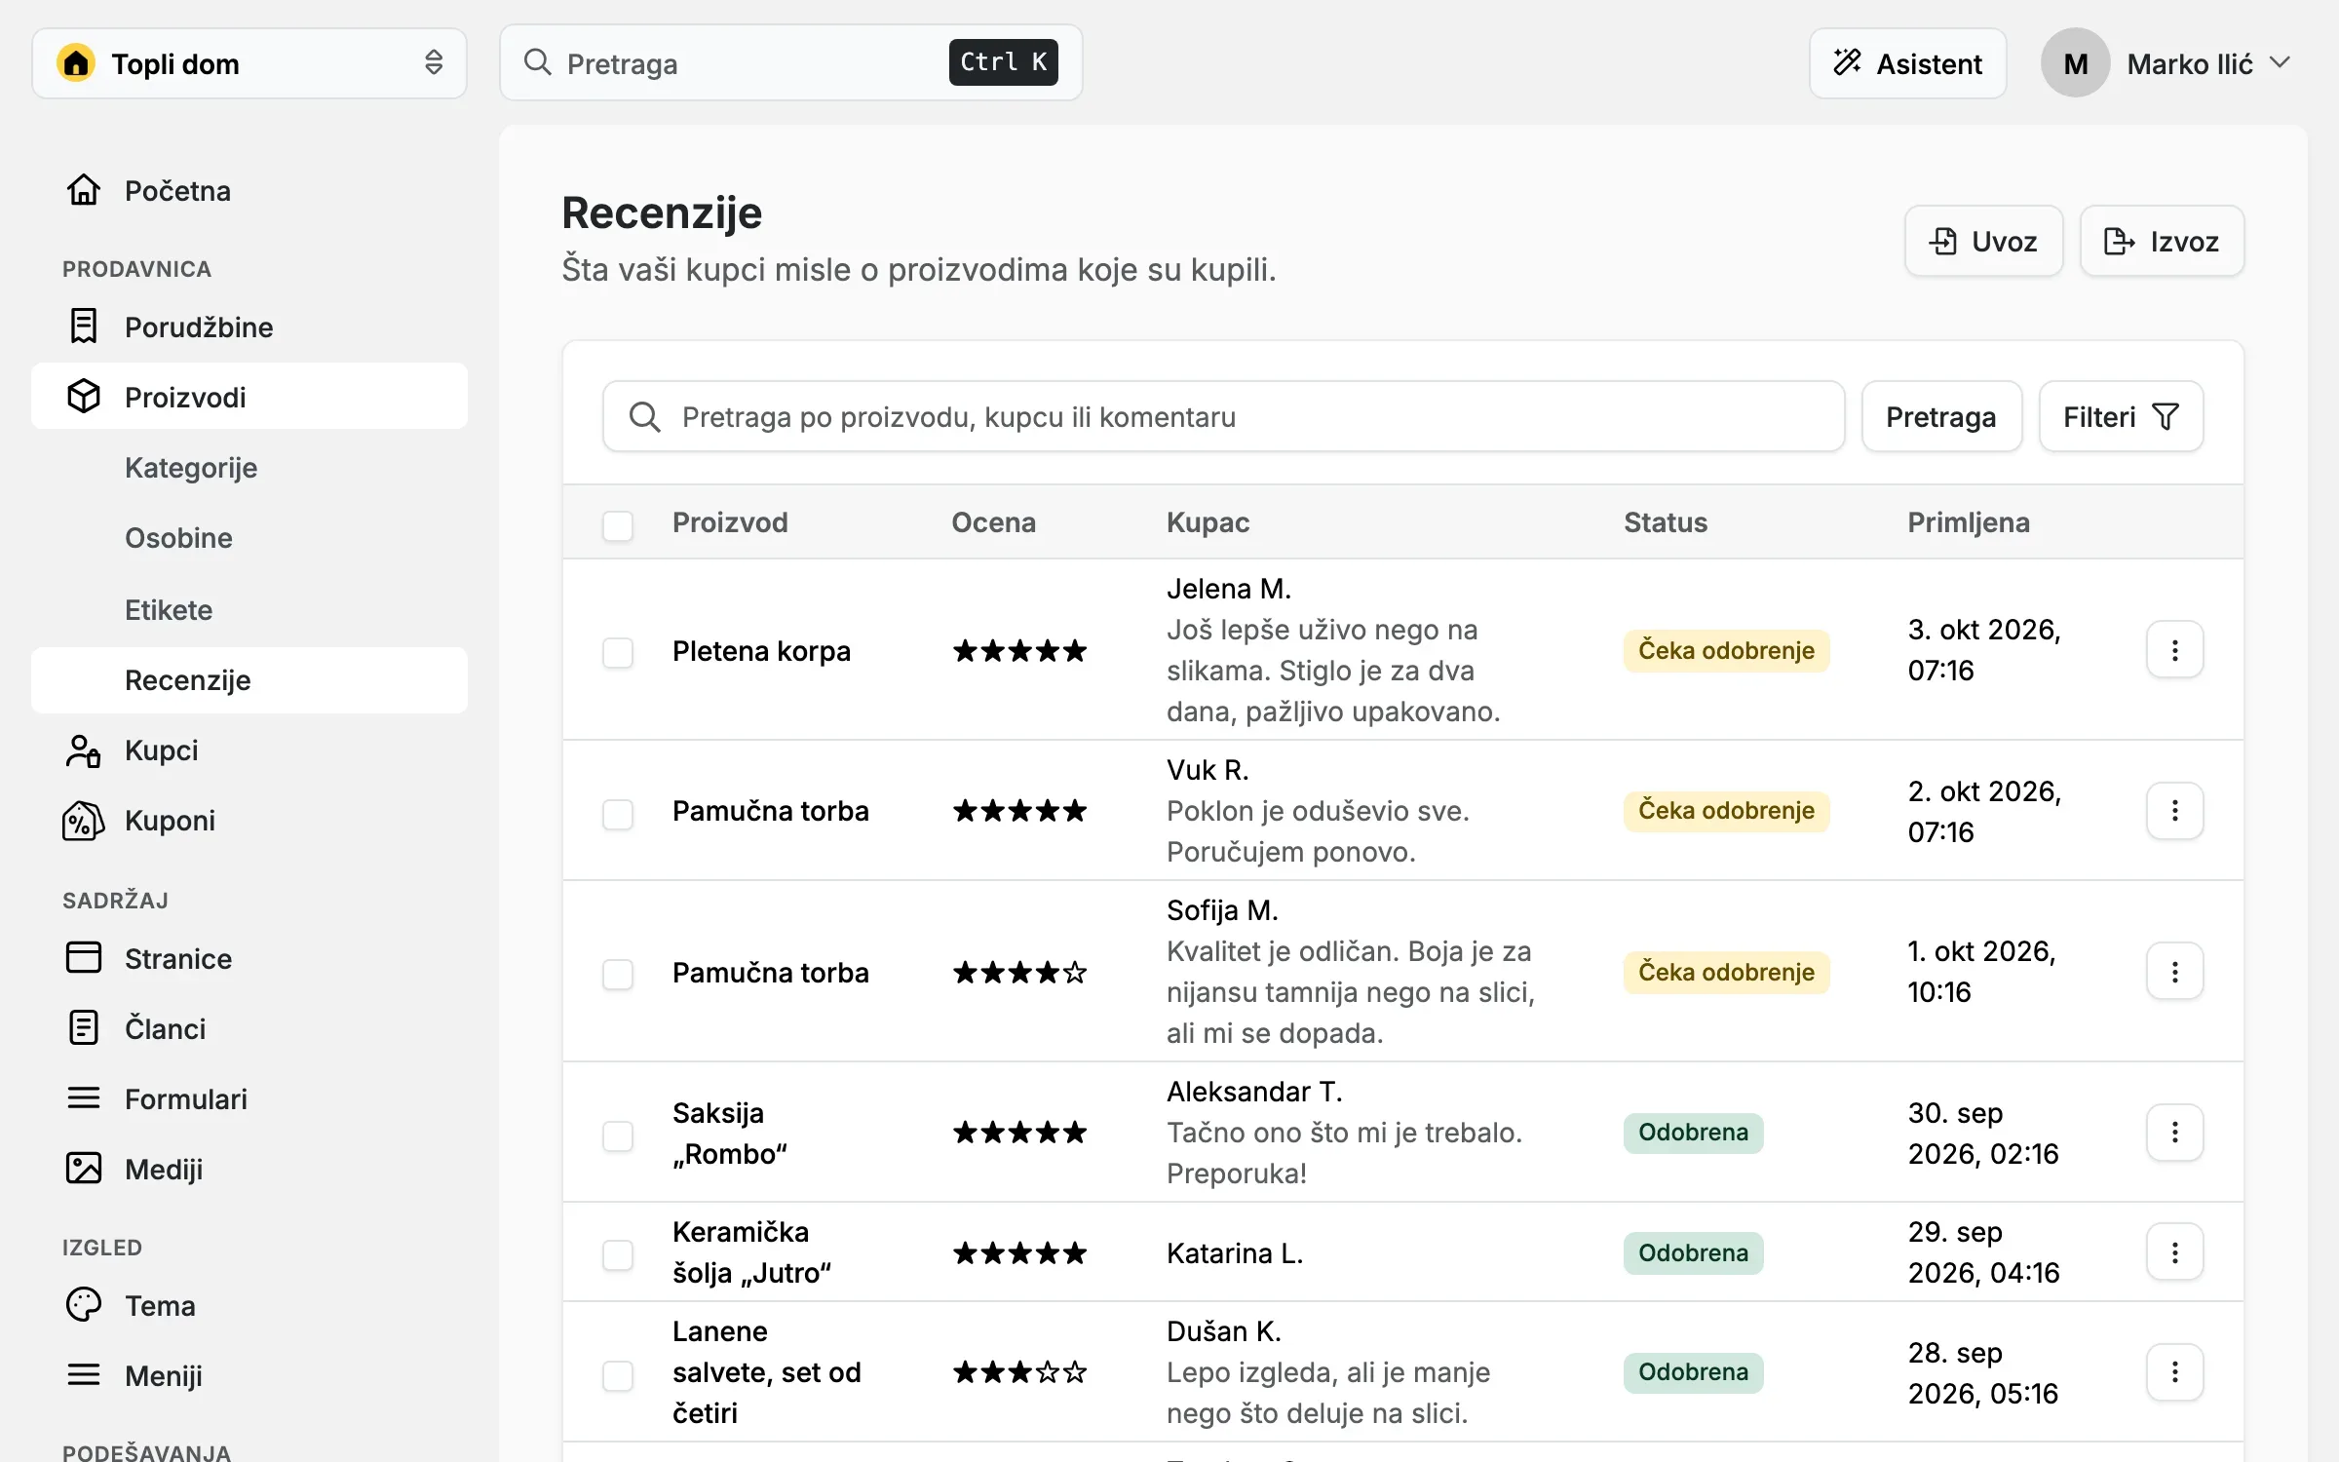2339x1462 pixels.
Task: Open the Meniji lines icon
Action: [84, 1375]
